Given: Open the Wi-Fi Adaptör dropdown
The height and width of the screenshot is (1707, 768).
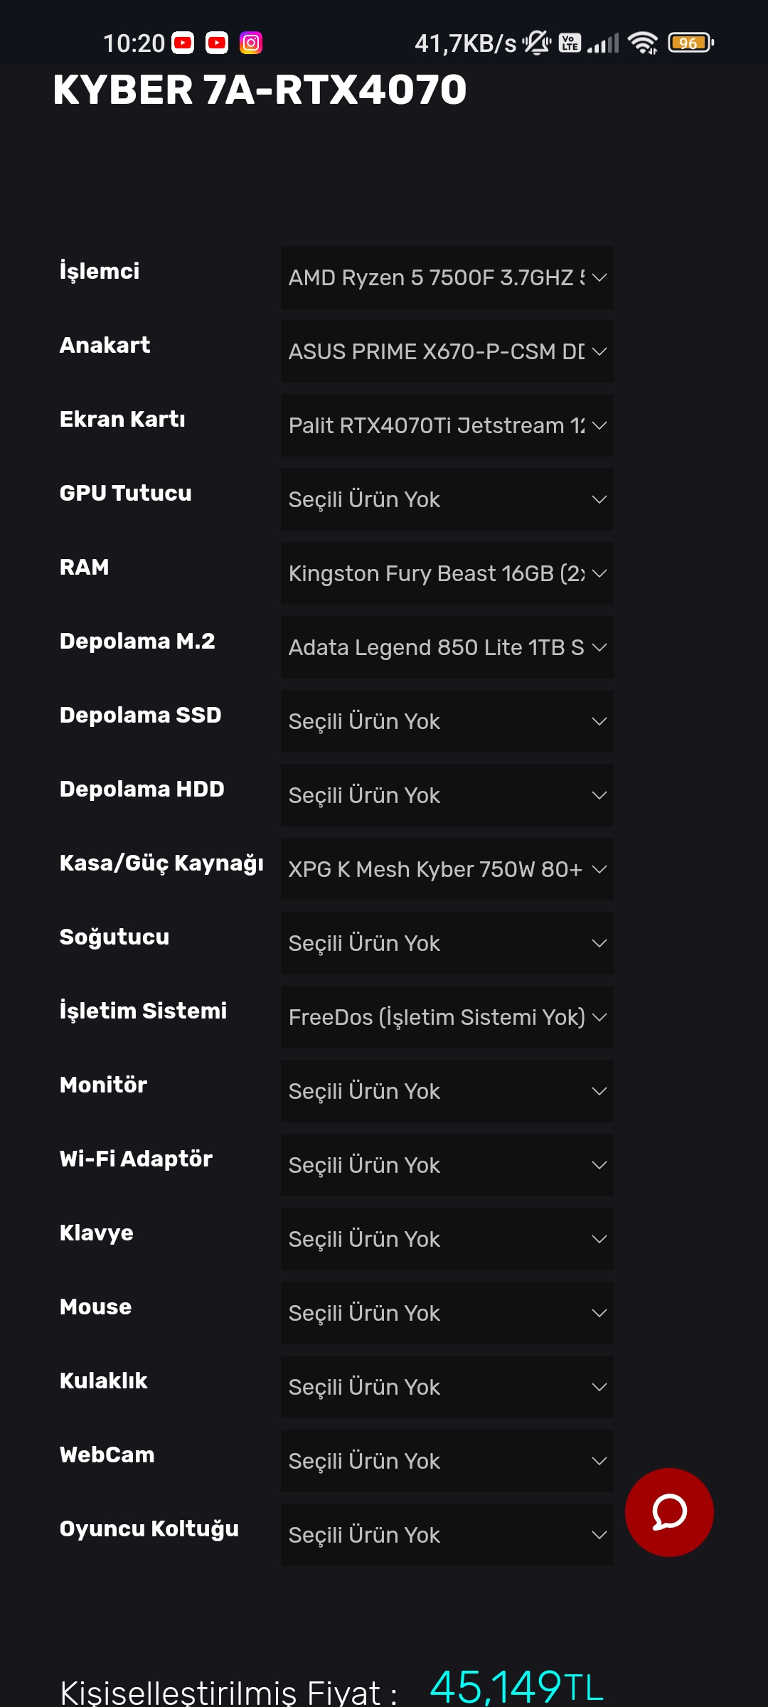Looking at the screenshot, I should coord(447,1165).
